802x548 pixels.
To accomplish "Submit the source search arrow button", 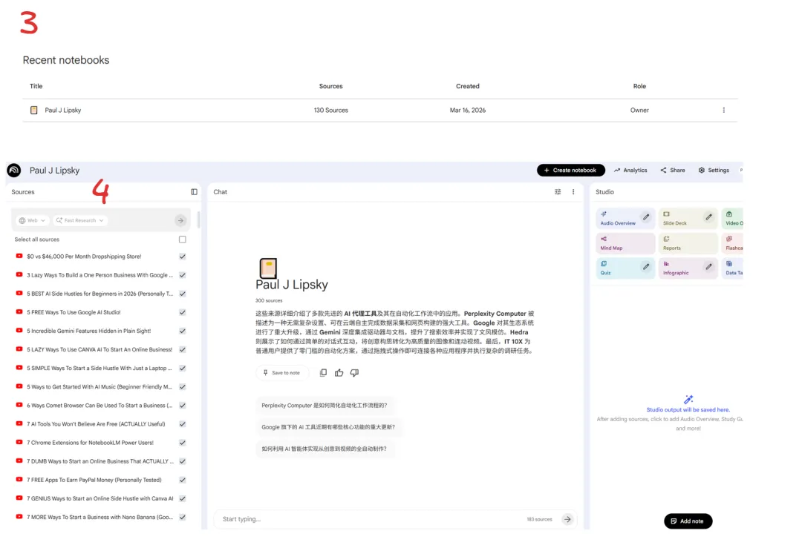I will [180, 221].
